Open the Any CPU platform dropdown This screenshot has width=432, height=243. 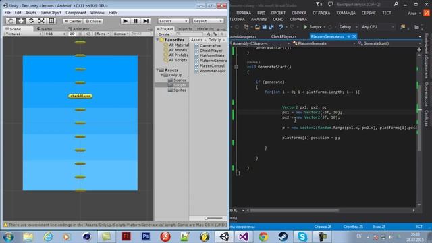378,27
